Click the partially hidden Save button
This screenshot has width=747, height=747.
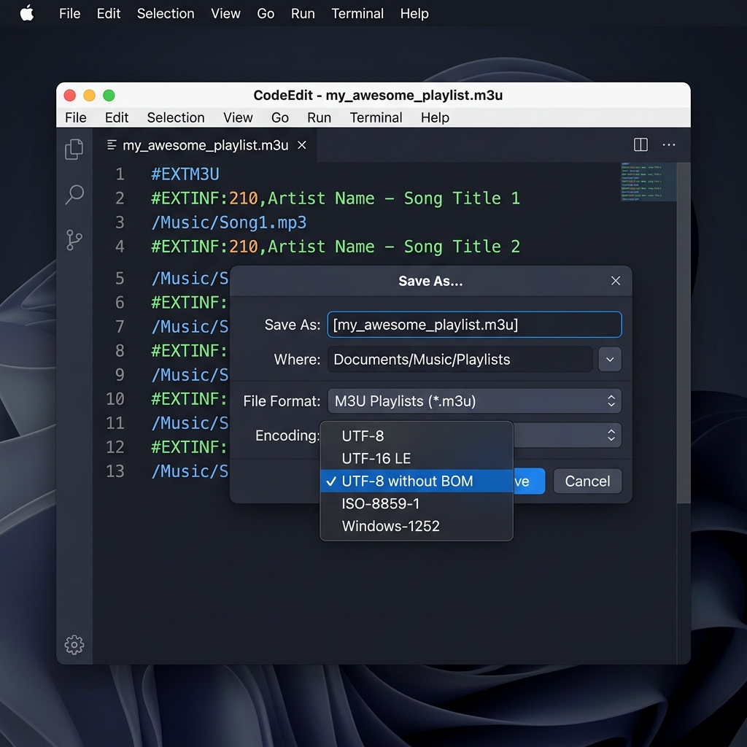(x=529, y=481)
